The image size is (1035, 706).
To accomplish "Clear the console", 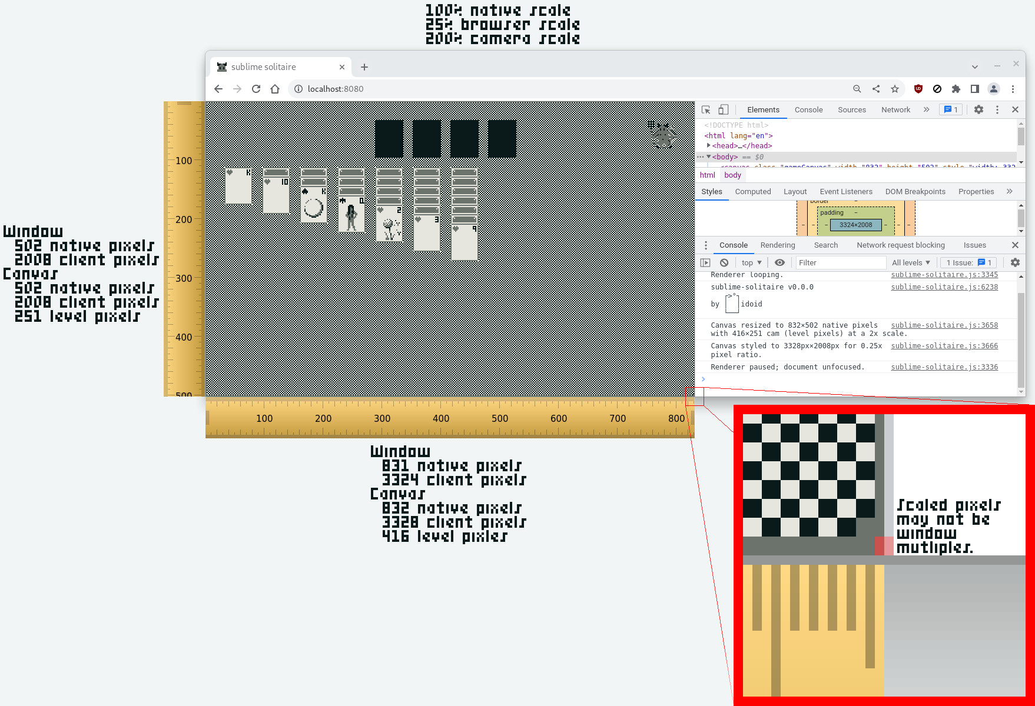I will tap(724, 262).
